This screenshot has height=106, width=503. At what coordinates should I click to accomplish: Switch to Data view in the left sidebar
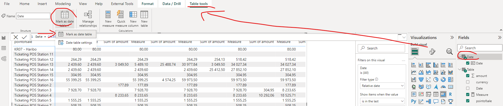tap(4, 48)
